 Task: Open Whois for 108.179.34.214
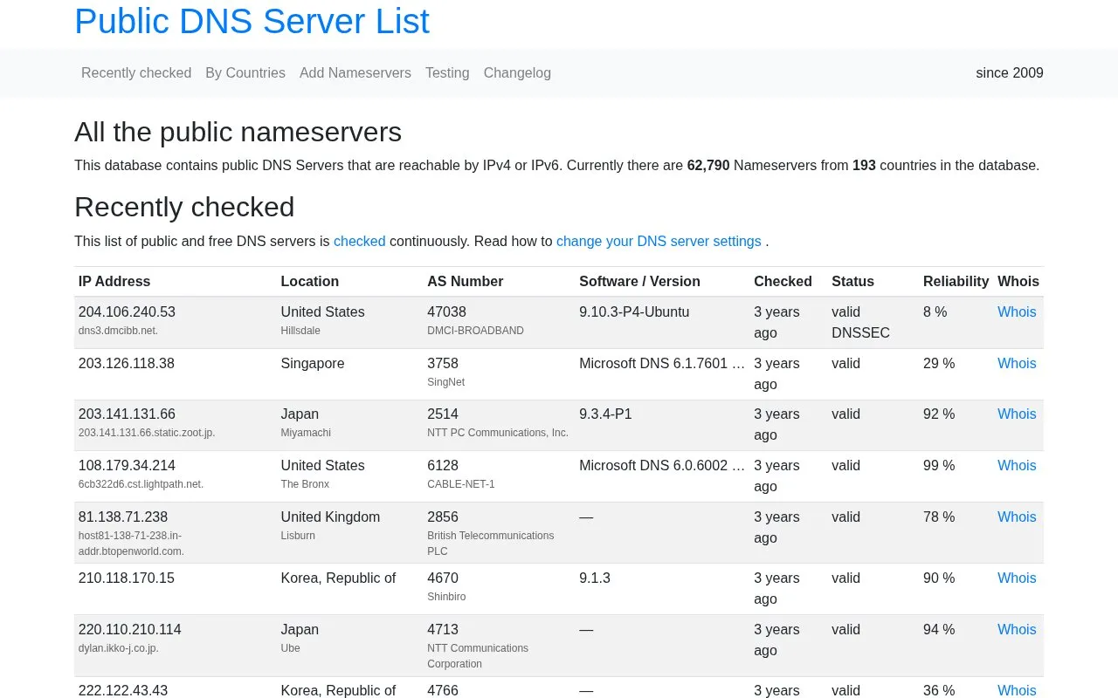(1017, 466)
